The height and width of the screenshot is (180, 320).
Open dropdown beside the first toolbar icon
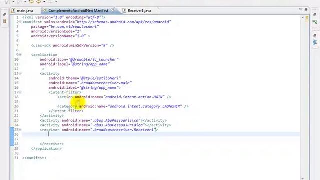click(x=13, y=2)
